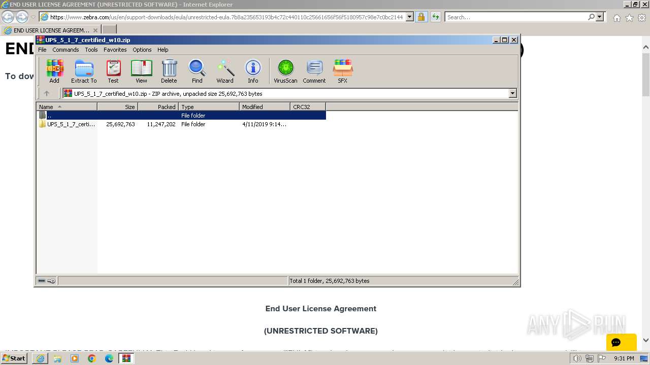Open the IE recent pages dropdown arrow
The width and height of the screenshot is (650, 365).
point(33,17)
